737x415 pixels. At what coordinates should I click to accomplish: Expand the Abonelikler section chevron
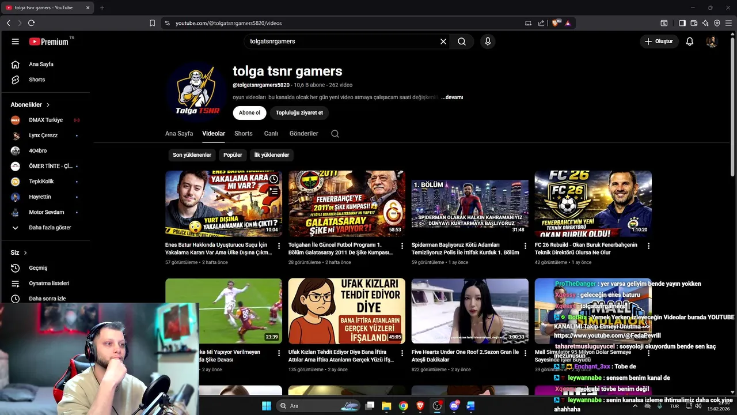click(48, 105)
